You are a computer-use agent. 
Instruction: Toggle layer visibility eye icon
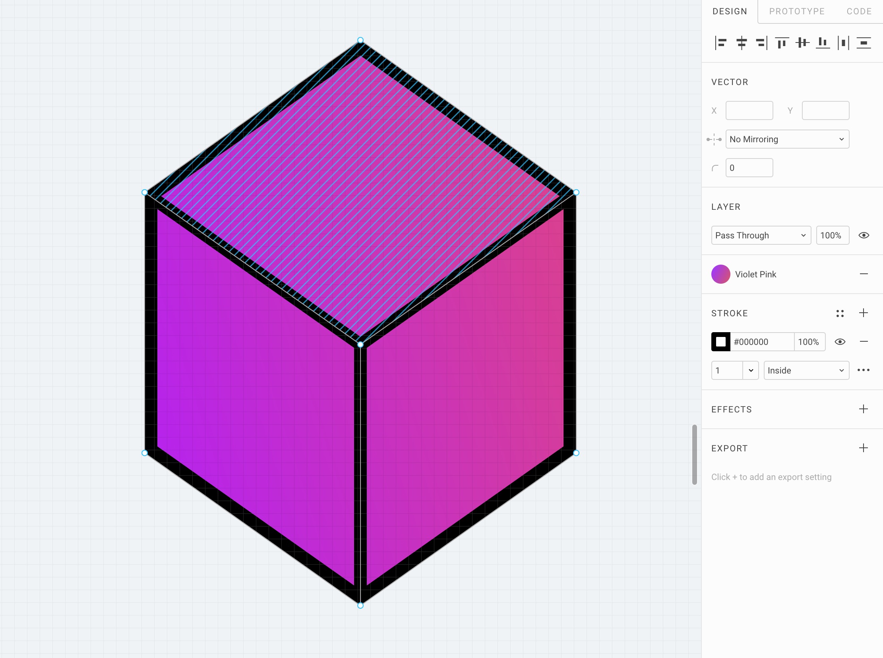click(x=864, y=235)
